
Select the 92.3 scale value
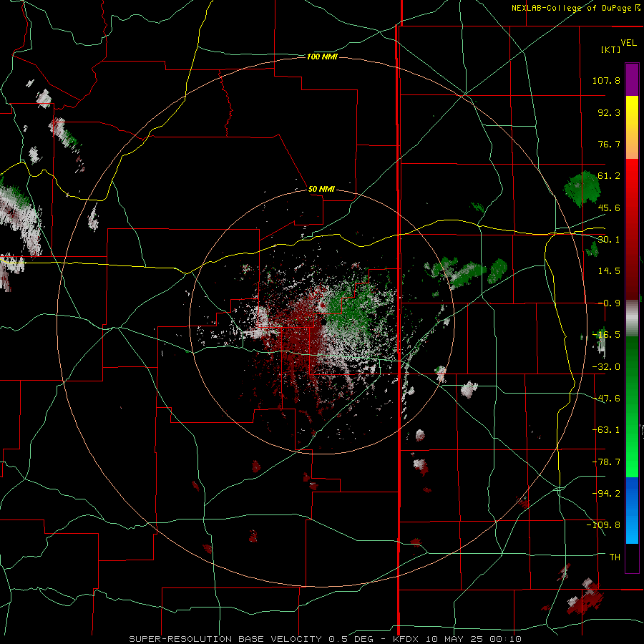pos(609,112)
